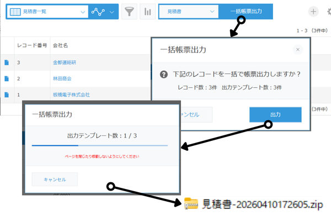The width and height of the screenshot is (331, 221).
Task: Open the 板橋電子株式会社 company link
Action: click(x=71, y=95)
